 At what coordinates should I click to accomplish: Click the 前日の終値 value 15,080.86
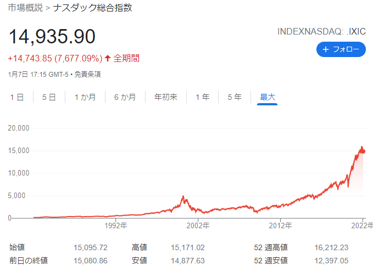(x=91, y=261)
